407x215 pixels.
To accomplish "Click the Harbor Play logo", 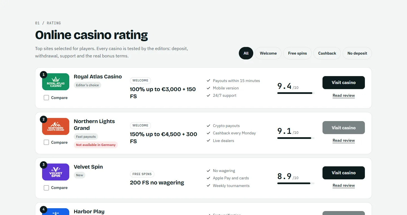I will [x=56, y=212].
